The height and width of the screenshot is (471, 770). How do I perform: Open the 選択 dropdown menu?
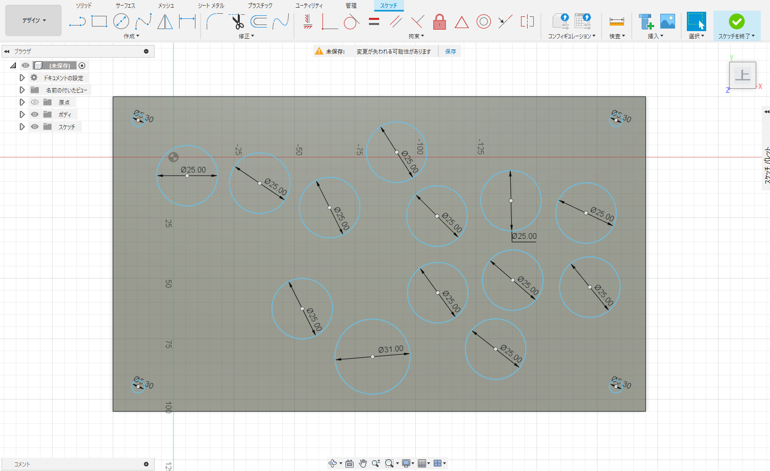[x=696, y=36]
